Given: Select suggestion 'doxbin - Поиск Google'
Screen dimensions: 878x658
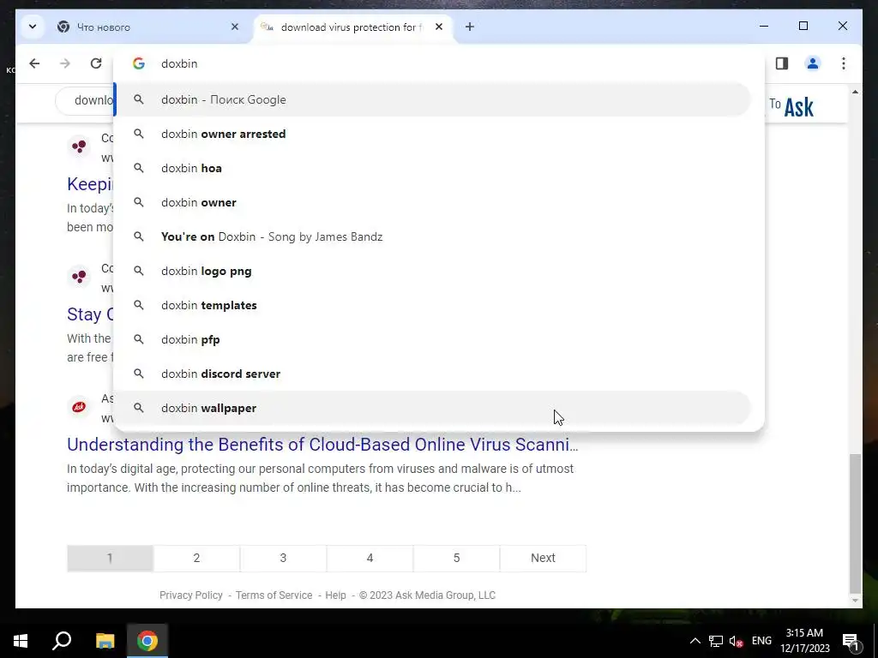Looking at the screenshot, I should point(432,99).
